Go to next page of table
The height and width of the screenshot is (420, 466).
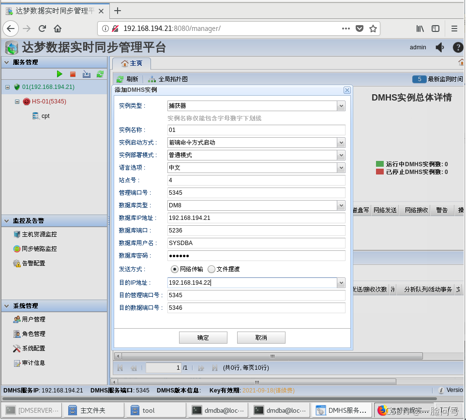(201, 368)
